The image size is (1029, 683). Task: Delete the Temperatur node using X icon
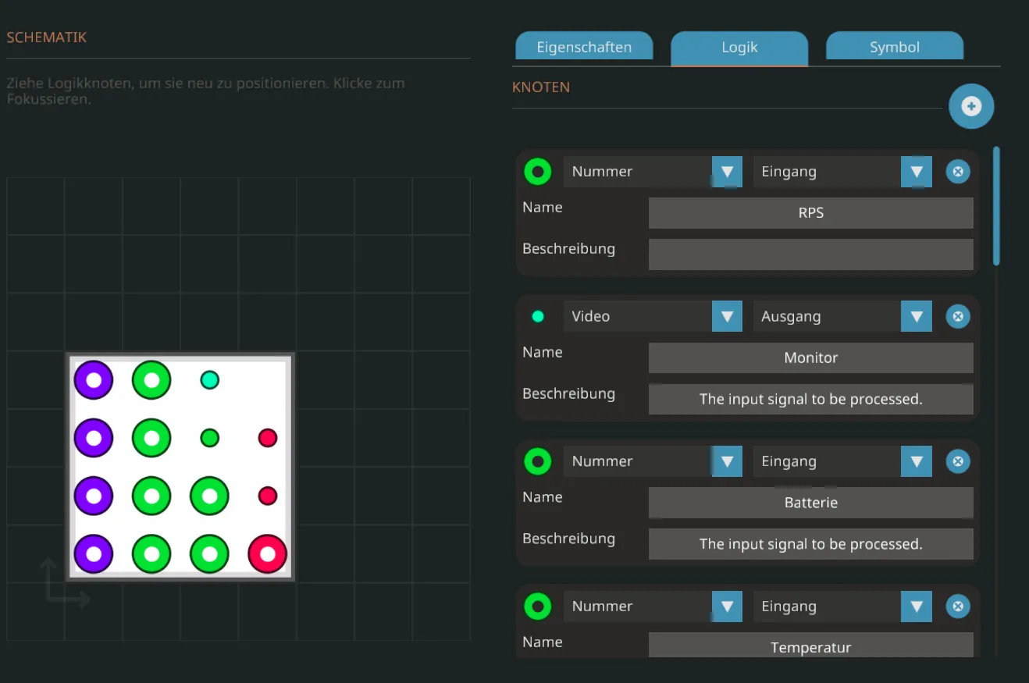point(958,607)
